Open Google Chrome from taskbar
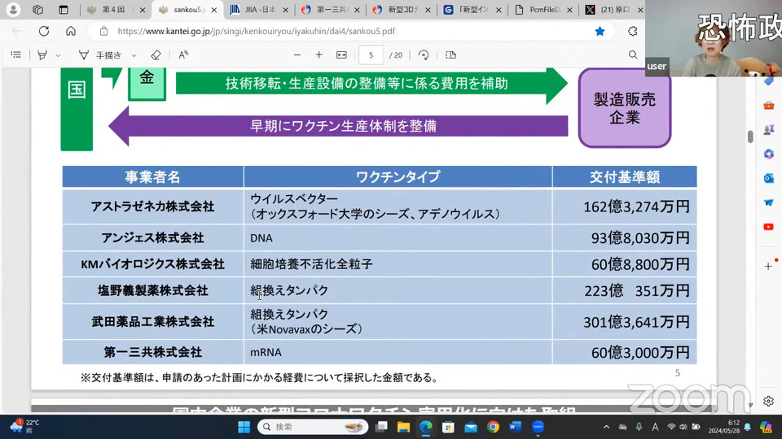This screenshot has width=782, height=439. pyautogui.click(x=494, y=427)
